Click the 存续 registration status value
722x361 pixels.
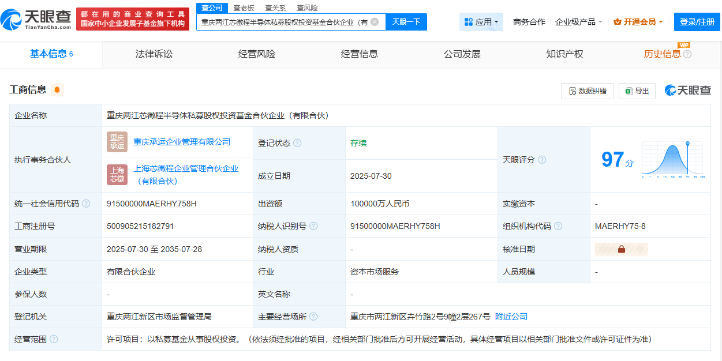pyautogui.click(x=358, y=143)
